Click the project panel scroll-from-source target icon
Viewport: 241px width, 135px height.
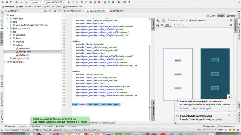[x=45, y=11]
